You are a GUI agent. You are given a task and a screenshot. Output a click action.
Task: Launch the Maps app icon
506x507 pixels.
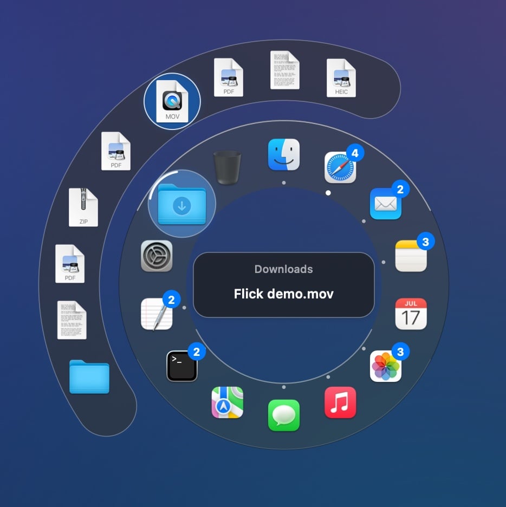[228, 402]
